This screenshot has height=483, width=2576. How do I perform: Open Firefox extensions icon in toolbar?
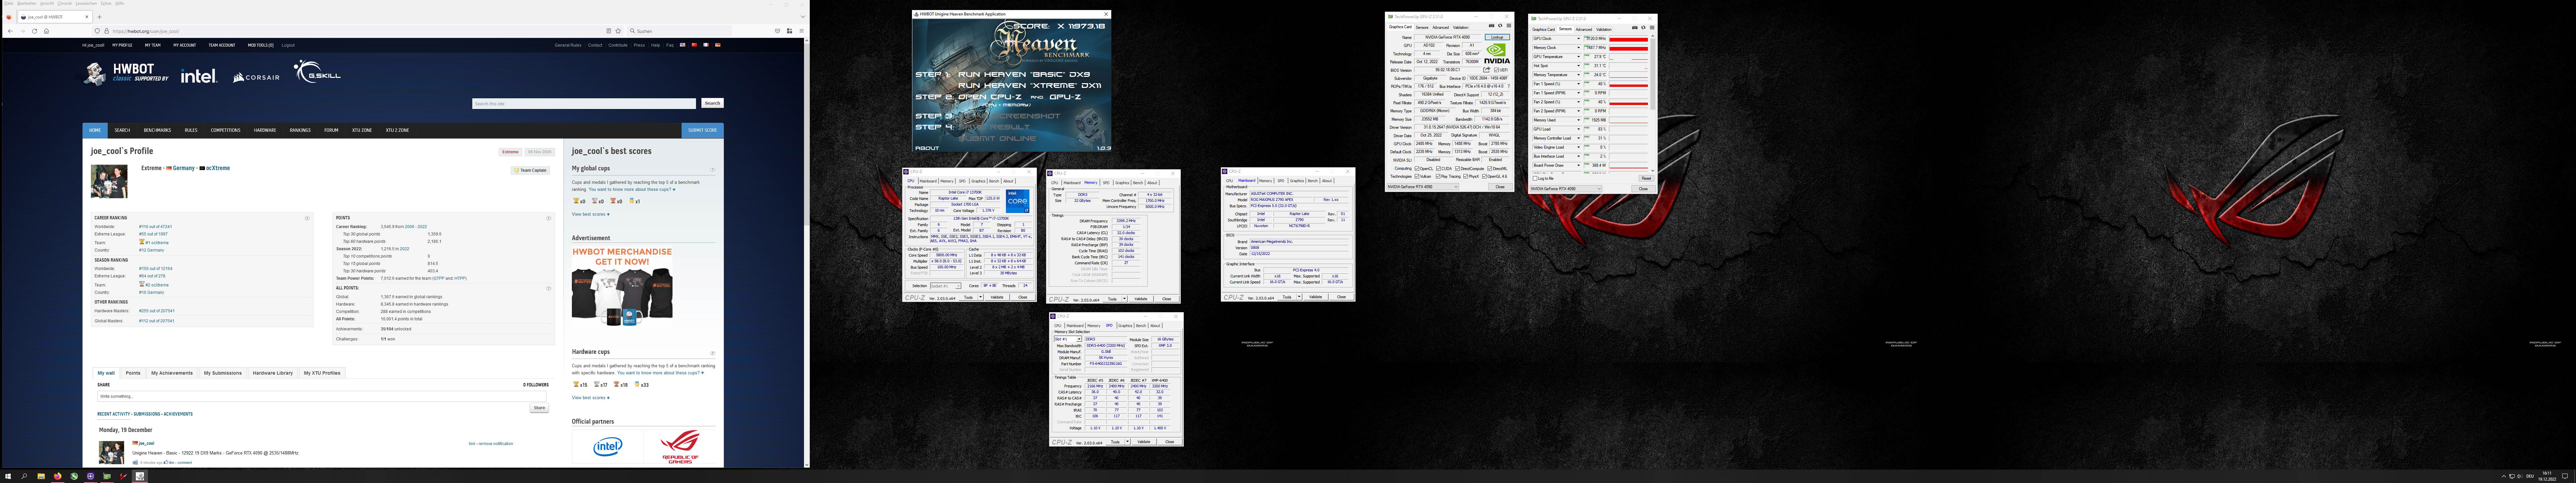click(x=790, y=31)
